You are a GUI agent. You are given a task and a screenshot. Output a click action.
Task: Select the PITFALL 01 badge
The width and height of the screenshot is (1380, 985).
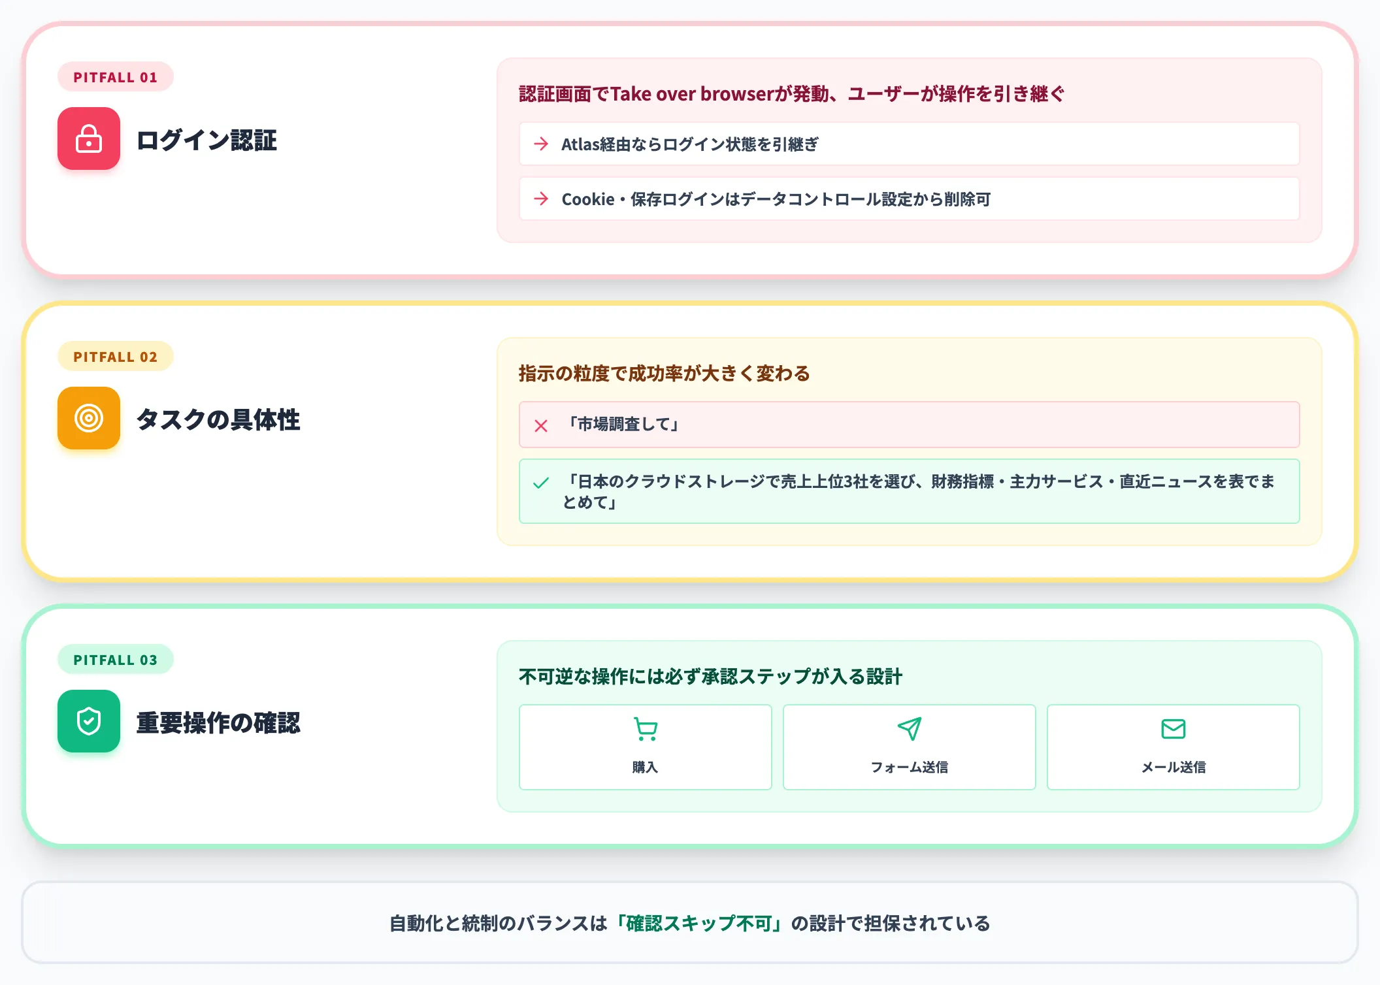[x=116, y=77]
